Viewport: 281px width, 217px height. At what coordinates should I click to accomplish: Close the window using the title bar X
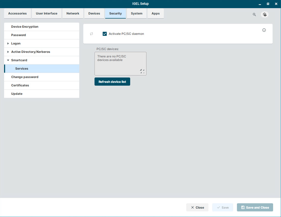[x=276, y=4]
